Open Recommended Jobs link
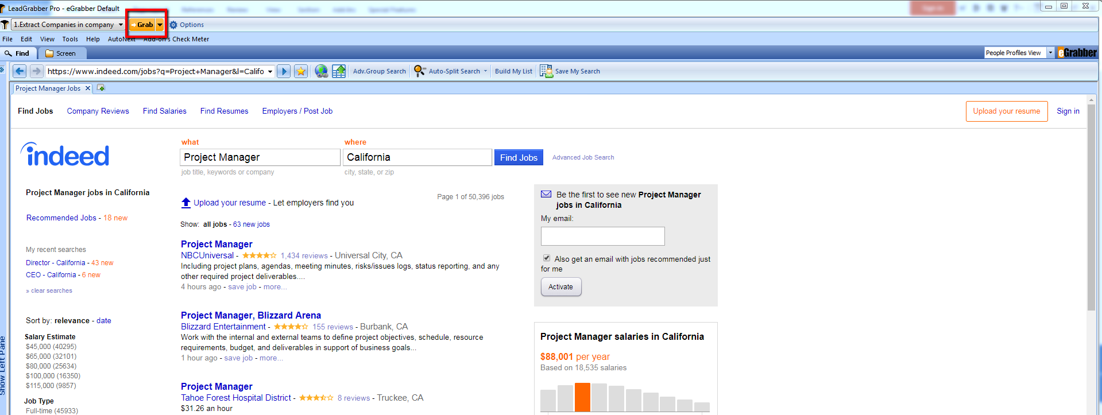 pos(61,218)
